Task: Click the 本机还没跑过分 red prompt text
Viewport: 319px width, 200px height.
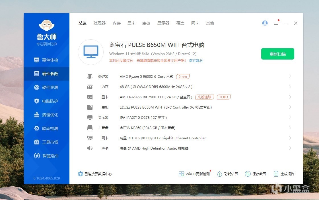Action: coord(147,60)
